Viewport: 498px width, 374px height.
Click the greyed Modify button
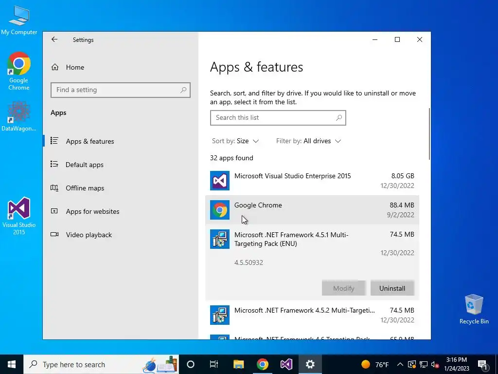344,288
